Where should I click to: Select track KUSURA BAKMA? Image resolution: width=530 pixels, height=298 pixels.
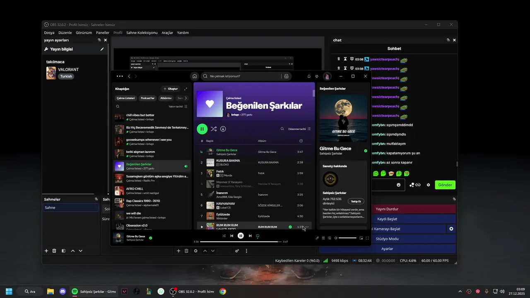pos(228,161)
